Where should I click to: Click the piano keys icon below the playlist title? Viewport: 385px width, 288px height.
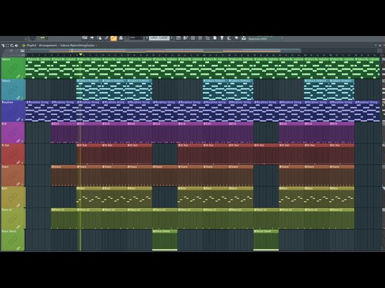(22, 50)
